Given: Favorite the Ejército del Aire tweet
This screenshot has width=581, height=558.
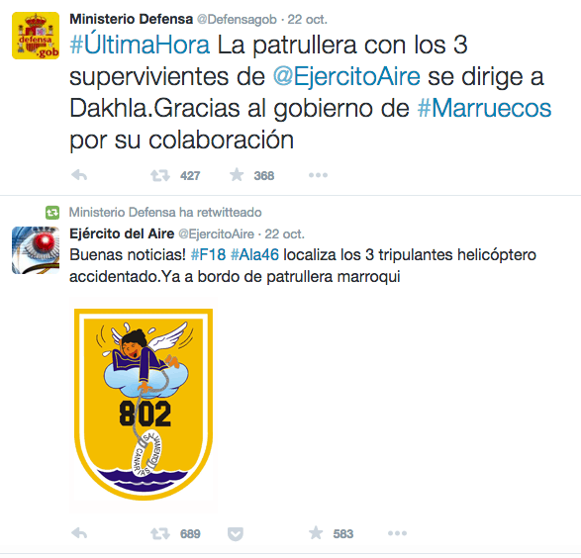Looking at the screenshot, I should (316, 533).
